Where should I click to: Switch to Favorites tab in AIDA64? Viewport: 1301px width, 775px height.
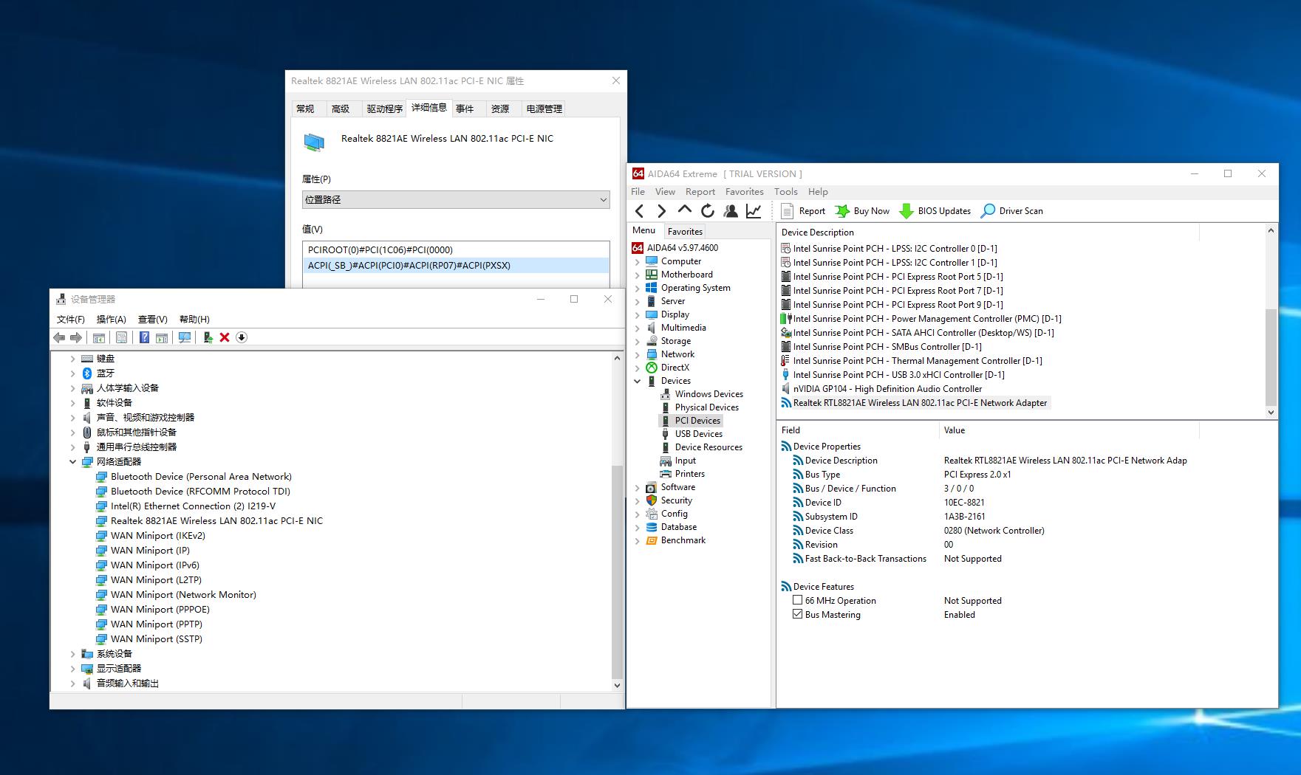(x=685, y=231)
